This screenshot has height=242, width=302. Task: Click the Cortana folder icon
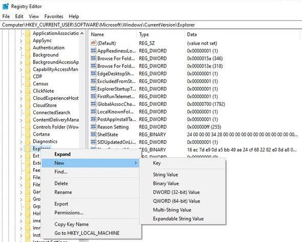click(x=28, y=134)
